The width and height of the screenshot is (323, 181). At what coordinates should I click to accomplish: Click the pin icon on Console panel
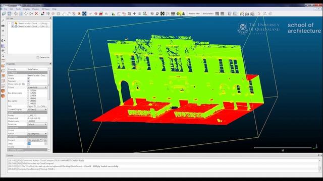(x=318, y=155)
